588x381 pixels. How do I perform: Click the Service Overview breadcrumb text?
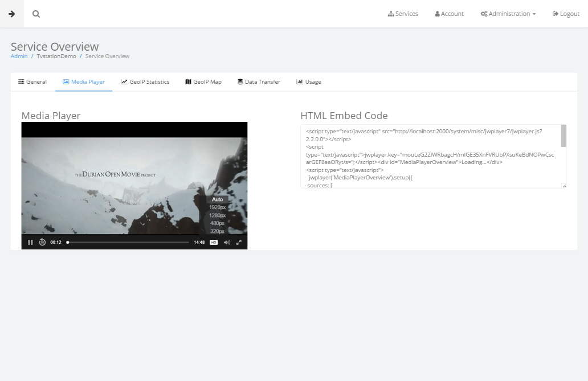107,56
